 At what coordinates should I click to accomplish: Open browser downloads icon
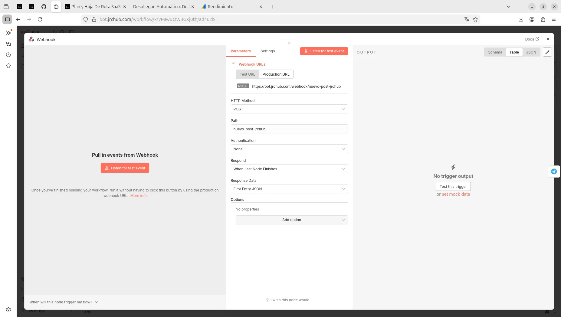point(521,19)
